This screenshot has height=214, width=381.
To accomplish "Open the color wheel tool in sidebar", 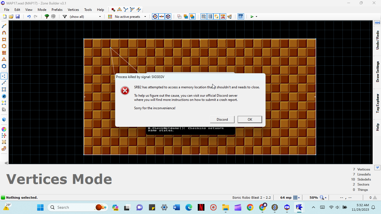I will coord(4,129).
